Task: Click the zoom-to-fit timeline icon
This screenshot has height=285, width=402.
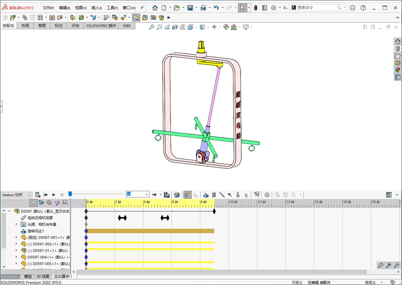Action: pos(380,266)
